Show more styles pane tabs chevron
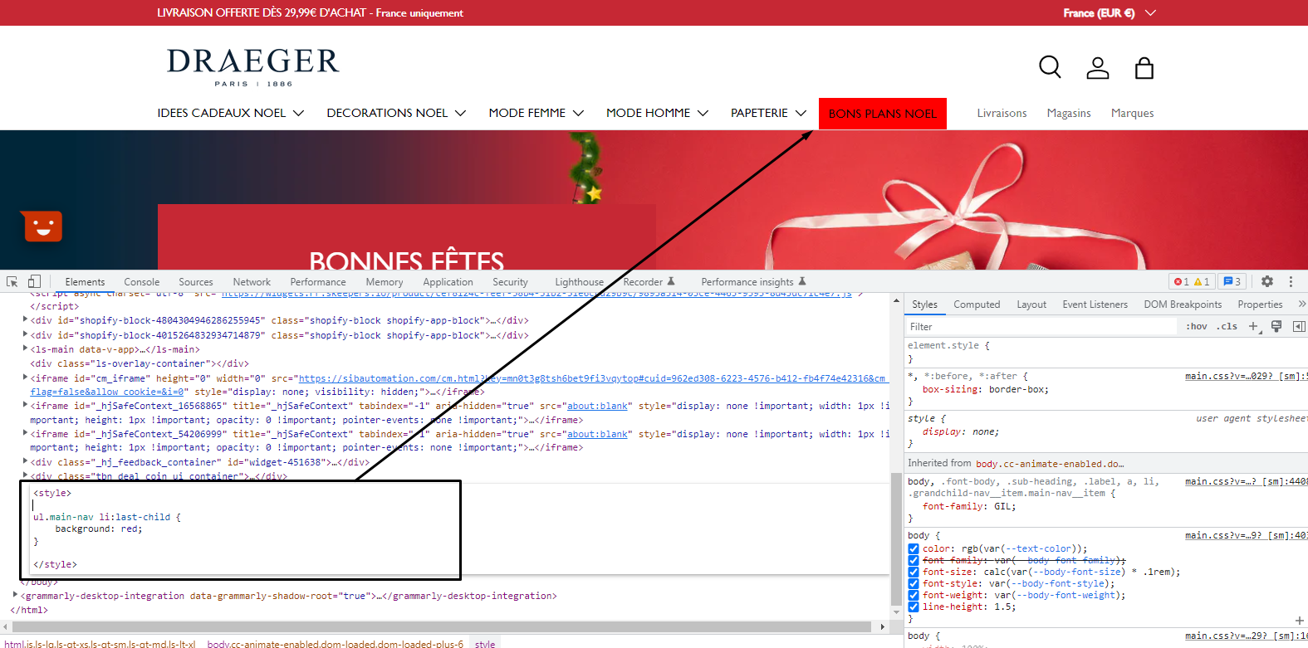Screen dimensions: 1308x648 1301,304
